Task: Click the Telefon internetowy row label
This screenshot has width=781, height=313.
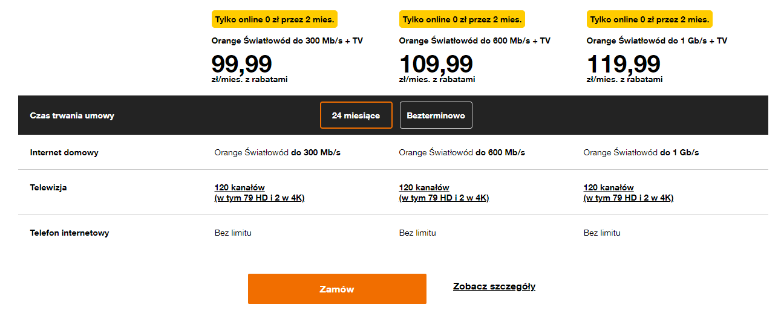Action: pos(70,233)
